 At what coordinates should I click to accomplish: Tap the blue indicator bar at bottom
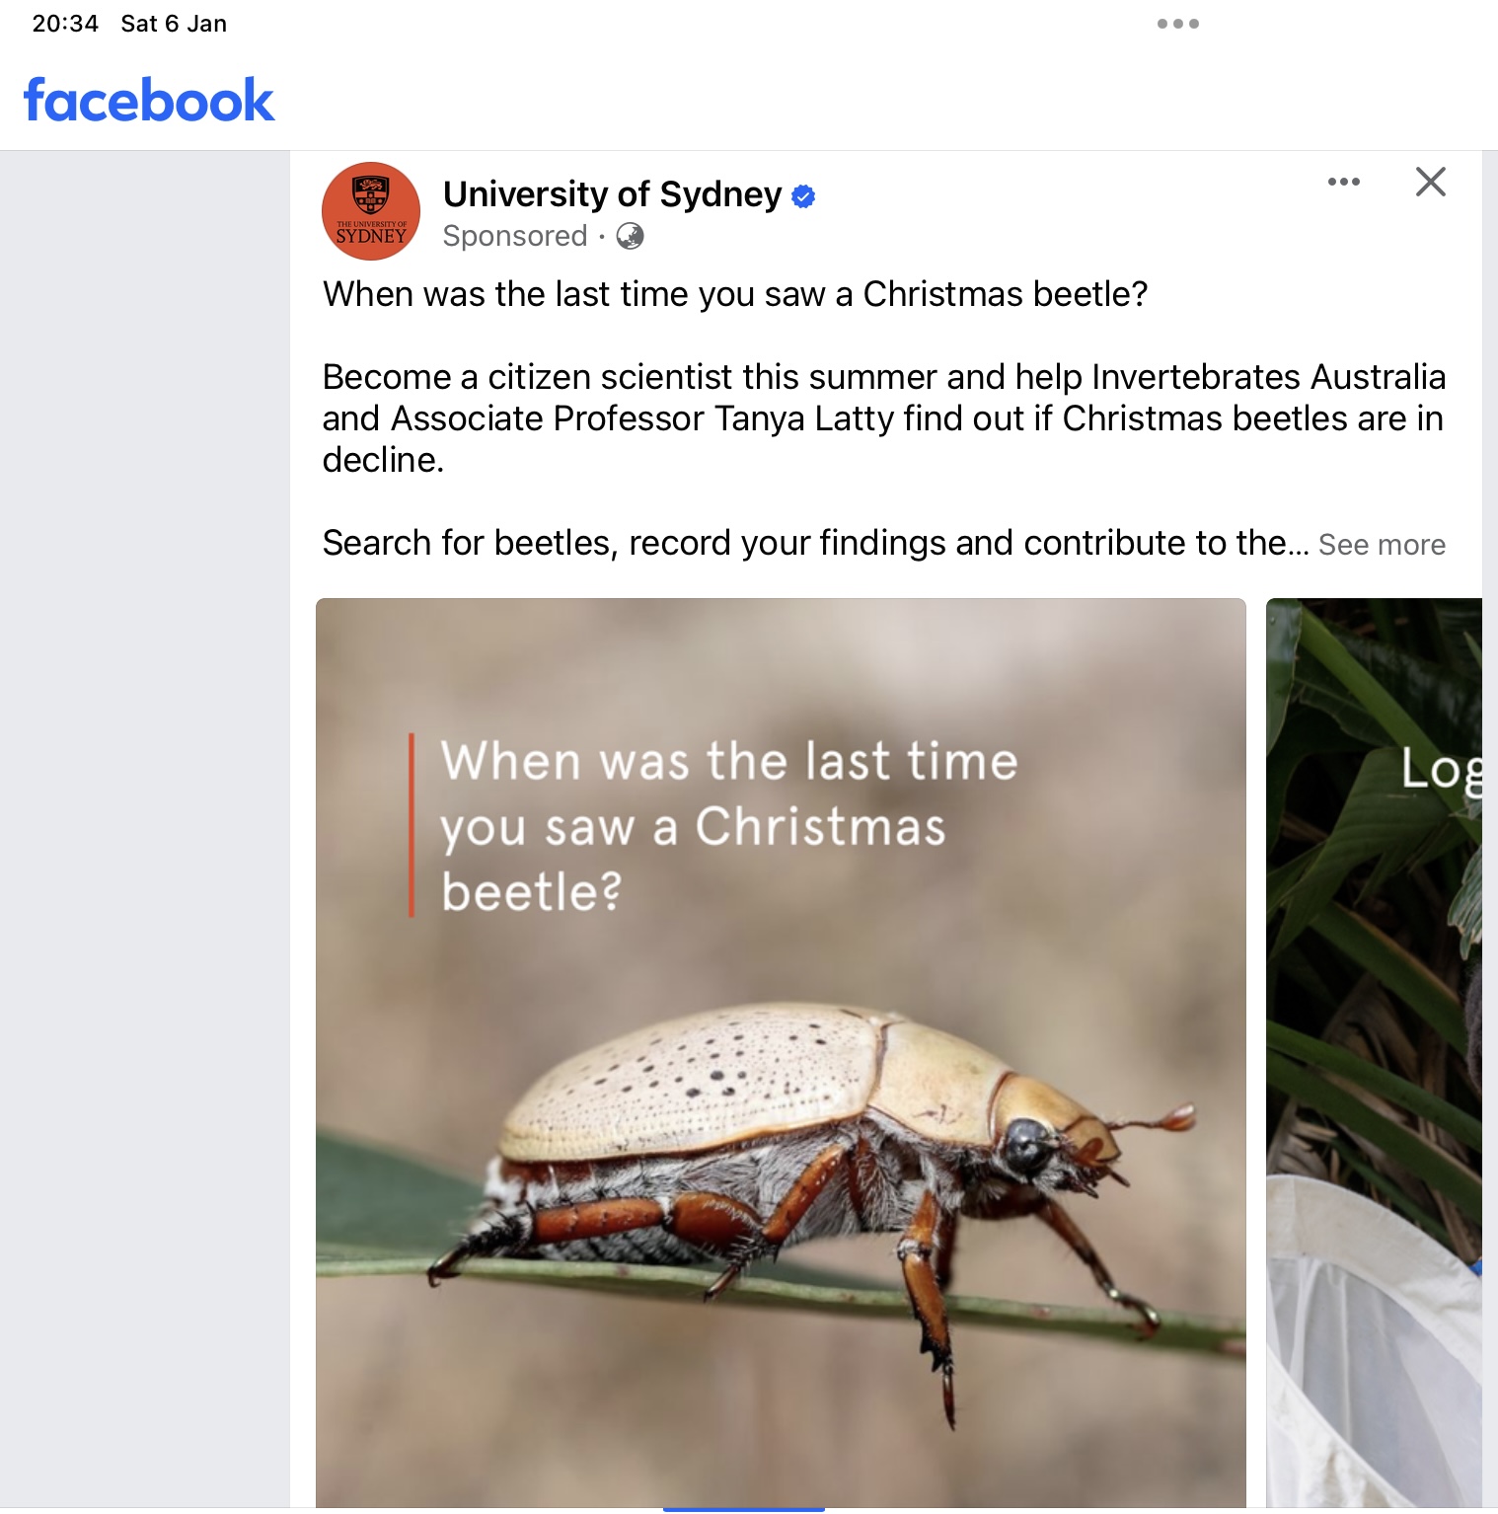743,1509
